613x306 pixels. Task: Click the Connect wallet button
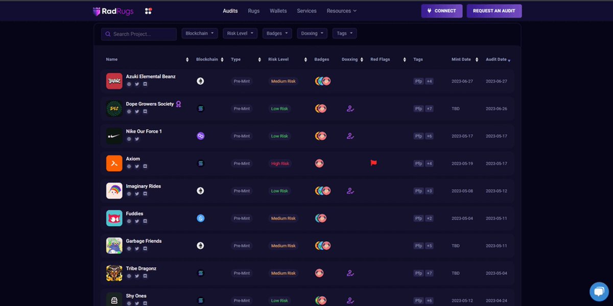pyautogui.click(x=442, y=11)
